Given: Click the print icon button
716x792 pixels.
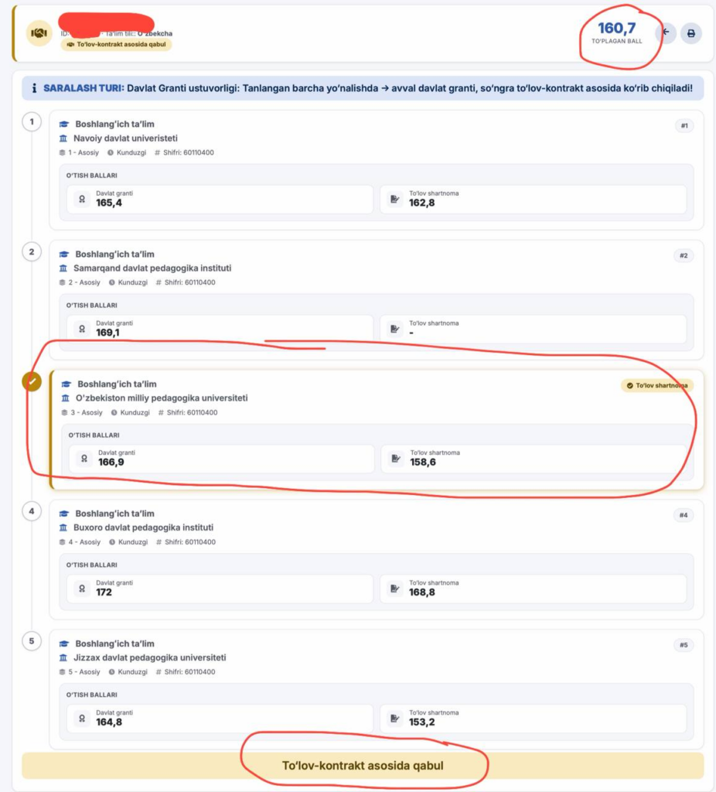Looking at the screenshot, I should pos(690,34).
